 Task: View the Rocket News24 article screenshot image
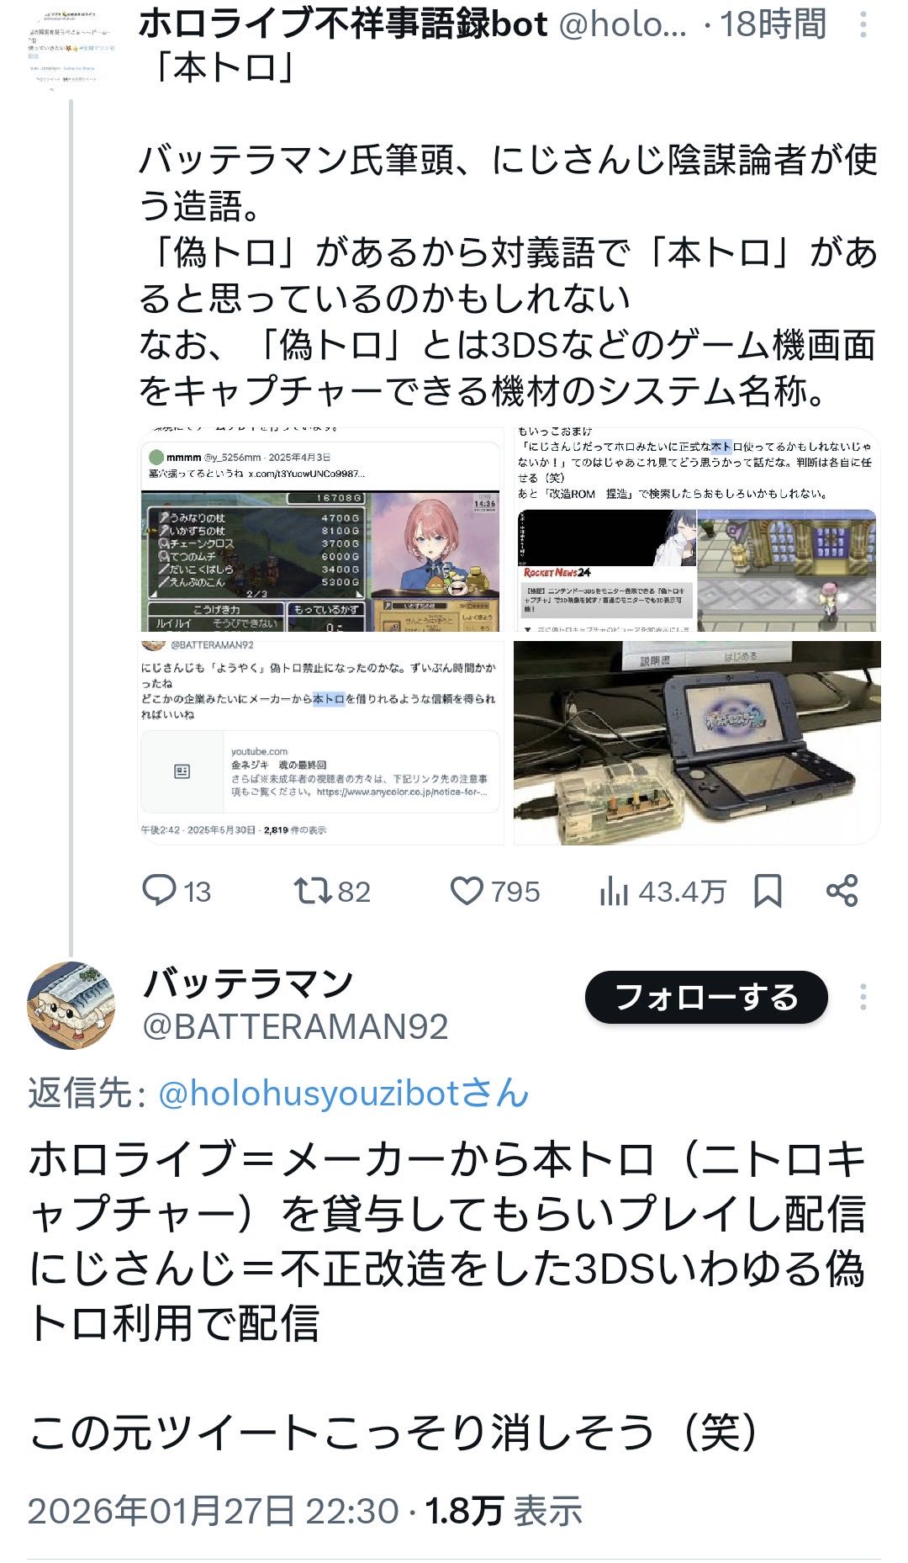click(697, 530)
